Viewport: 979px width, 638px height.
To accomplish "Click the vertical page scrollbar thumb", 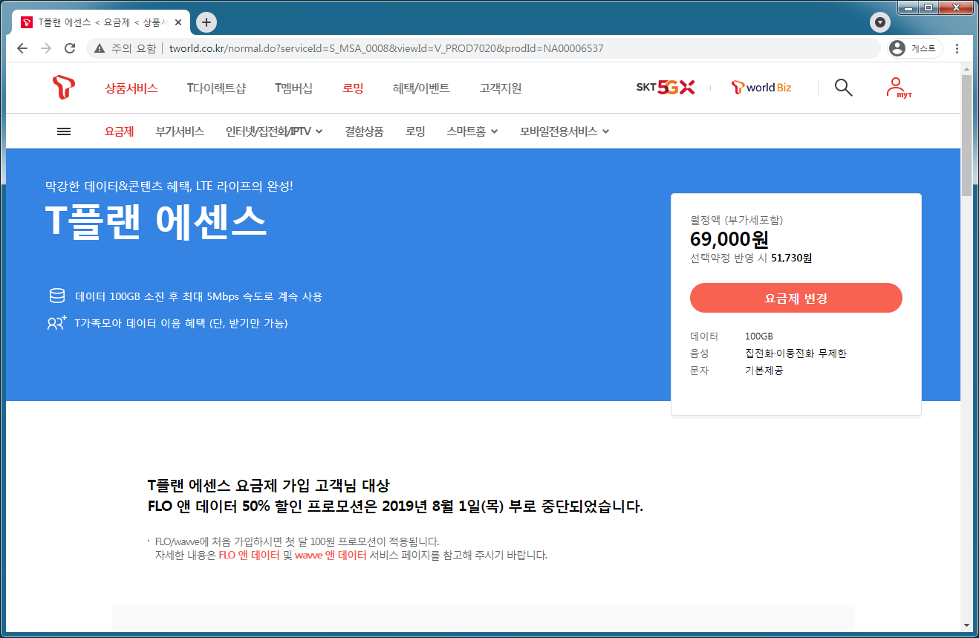I will point(966,134).
